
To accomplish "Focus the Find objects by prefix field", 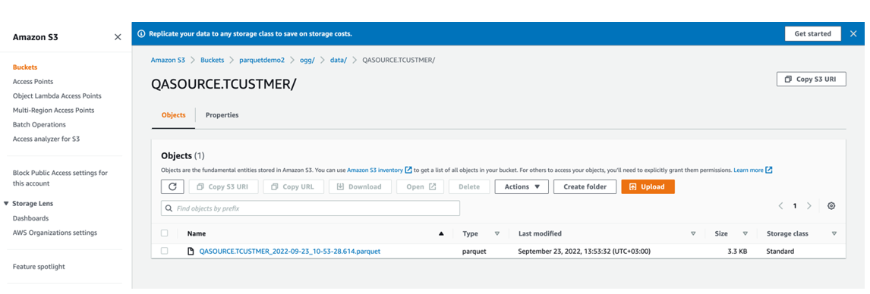I will point(310,208).
